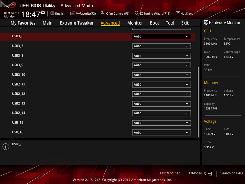This screenshot has height=184, width=245.
Task: Expand the USB3_8 option dropdown
Action: [x=161, y=56]
